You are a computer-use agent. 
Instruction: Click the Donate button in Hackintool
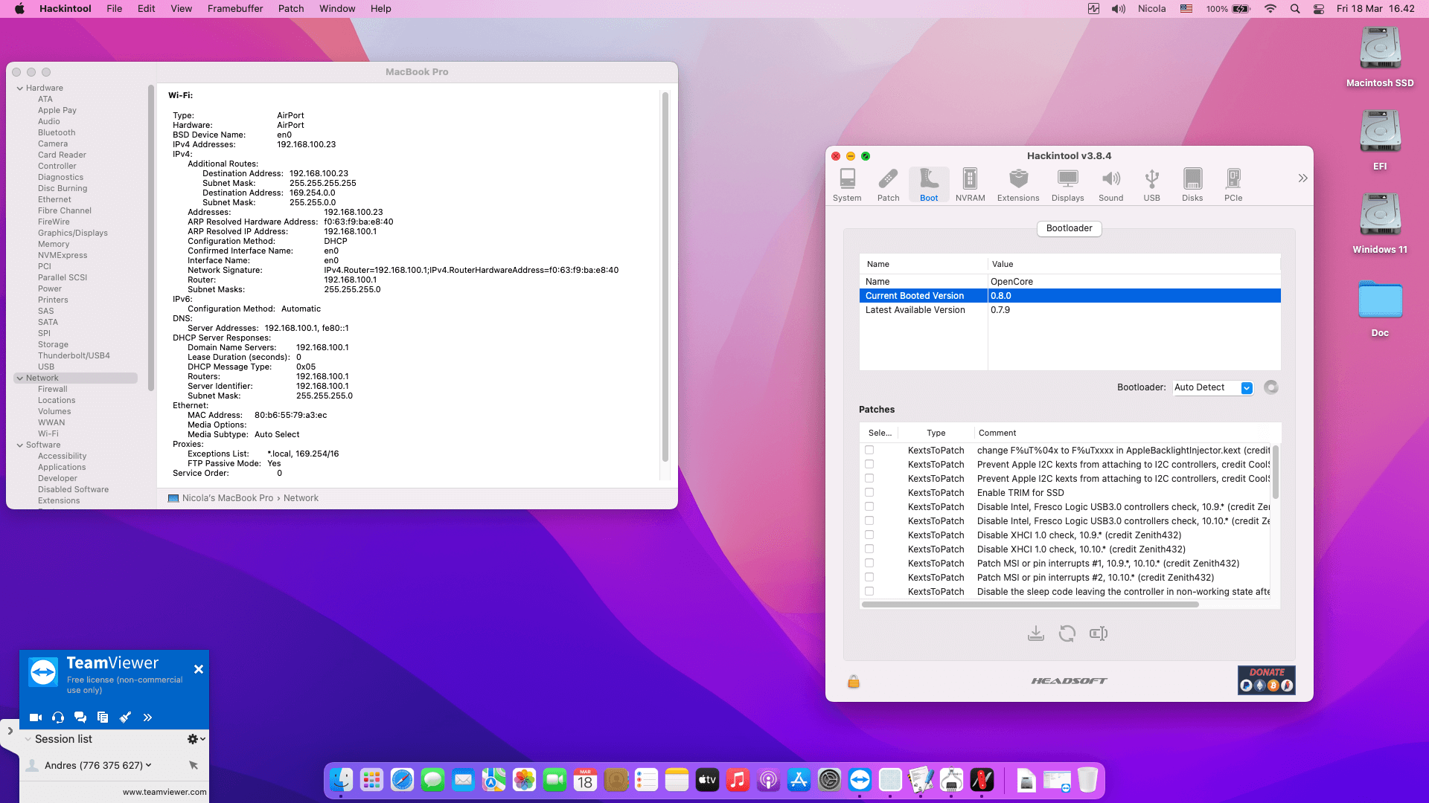coord(1266,680)
